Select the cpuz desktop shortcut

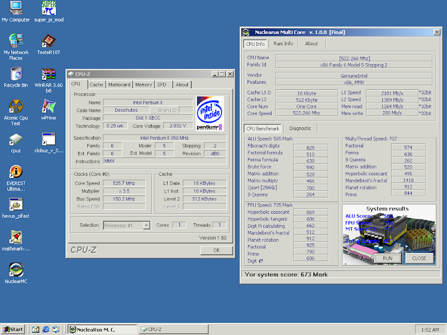coord(16,143)
